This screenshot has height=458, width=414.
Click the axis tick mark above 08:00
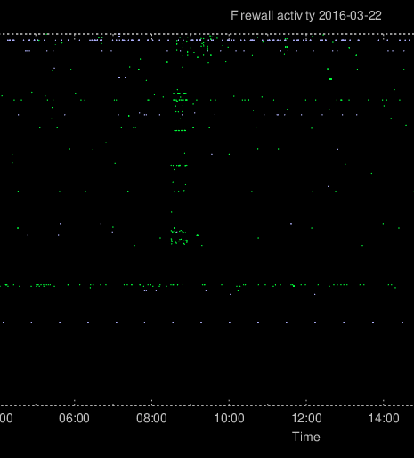point(151,402)
